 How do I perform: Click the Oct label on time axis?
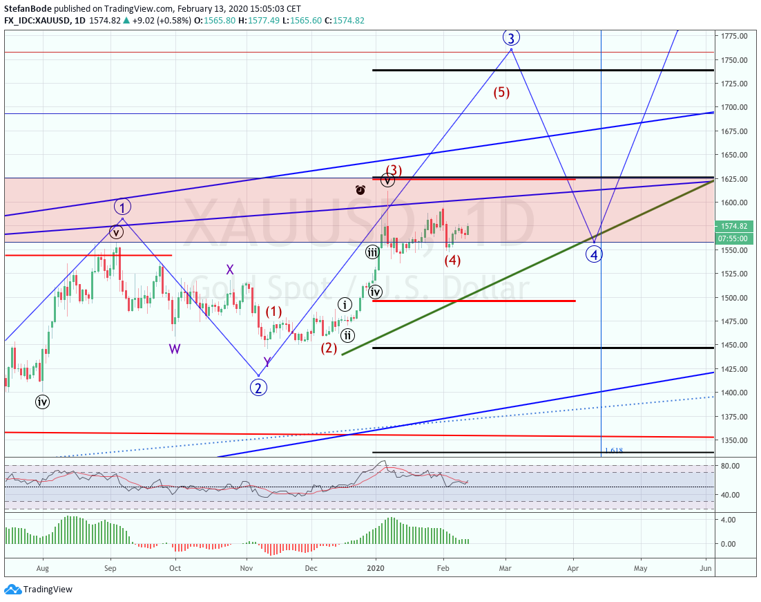[x=175, y=568]
